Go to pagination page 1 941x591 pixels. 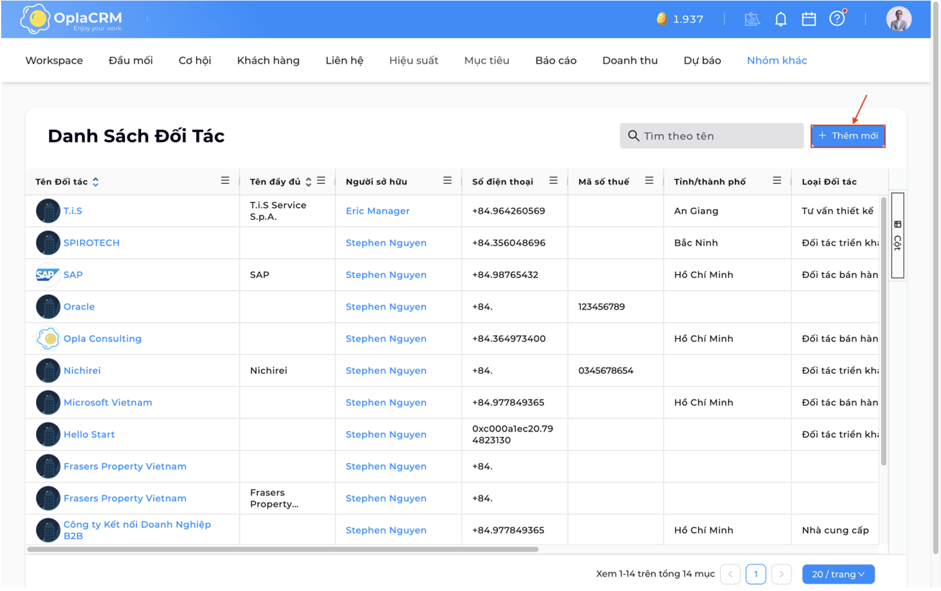tap(756, 574)
